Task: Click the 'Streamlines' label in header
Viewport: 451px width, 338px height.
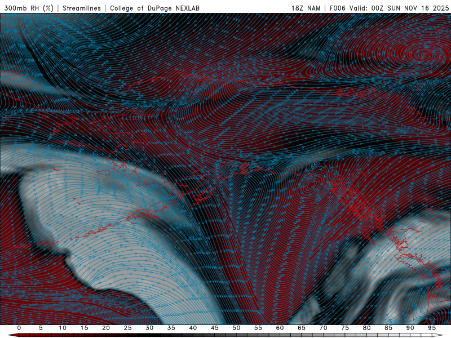Action: tap(82, 8)
